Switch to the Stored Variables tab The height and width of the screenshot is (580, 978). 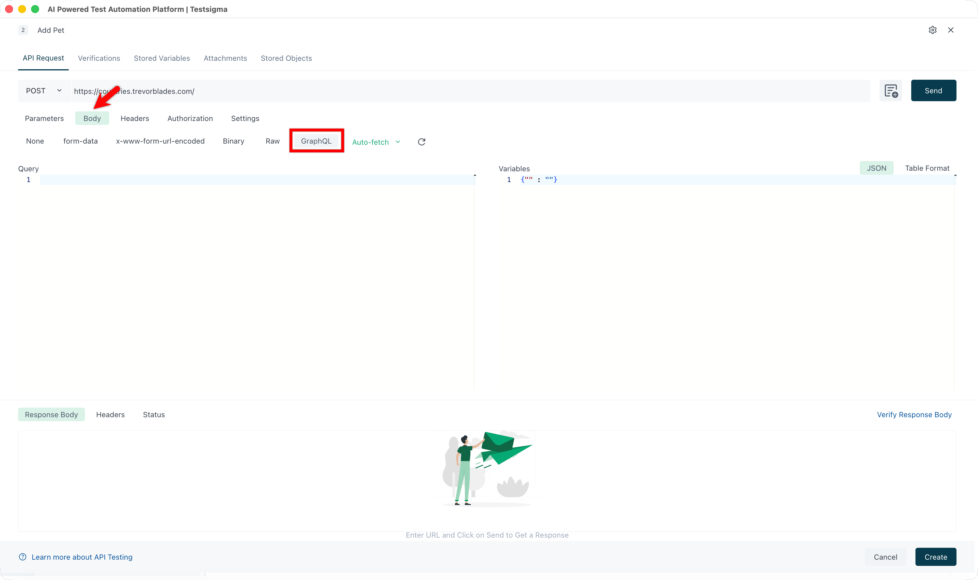pos(162,58)
